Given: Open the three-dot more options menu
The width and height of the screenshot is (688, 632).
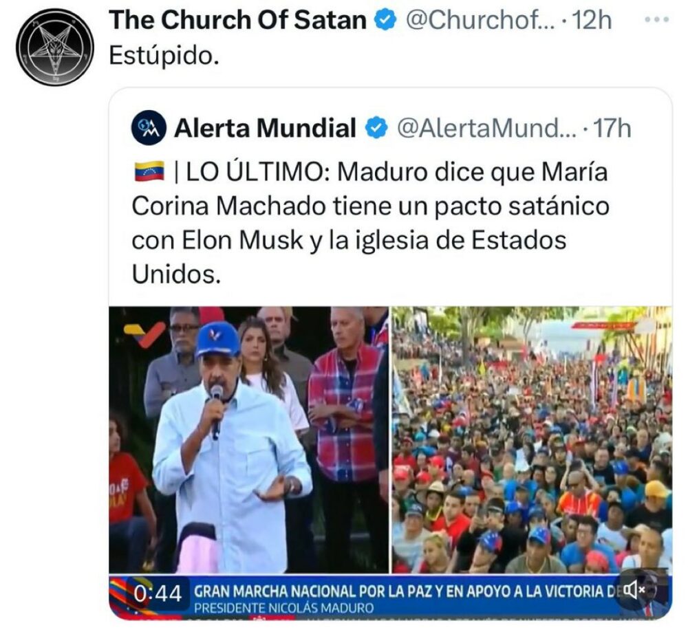Looking at the screenshot, I should coord(657,20).
